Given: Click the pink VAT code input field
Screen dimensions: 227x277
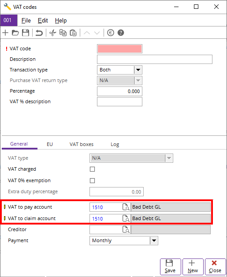Looking at the screenshot, I should tap(119, 49).
